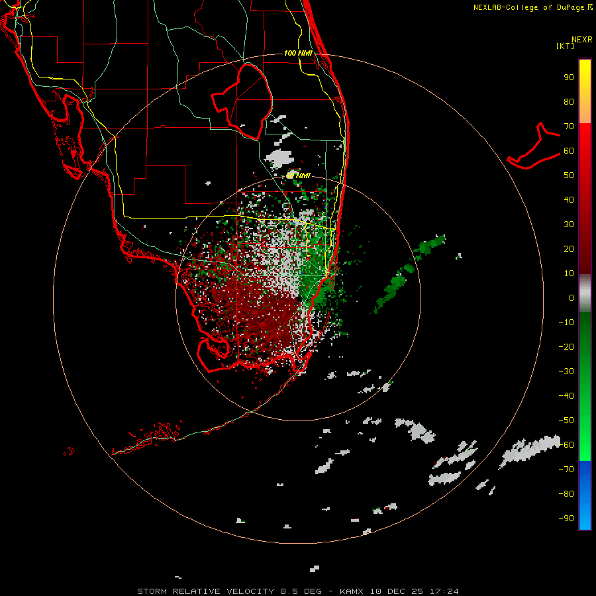Click the -40 value on velocity scale
Screen dimensions: 596x596
566,396
